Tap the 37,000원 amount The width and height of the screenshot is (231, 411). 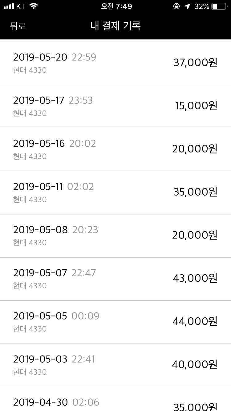pos(195,63)
